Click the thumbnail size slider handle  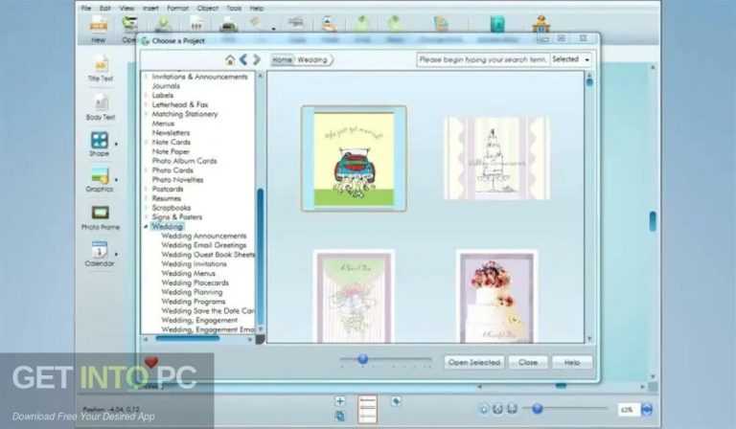tap(362, 359)
